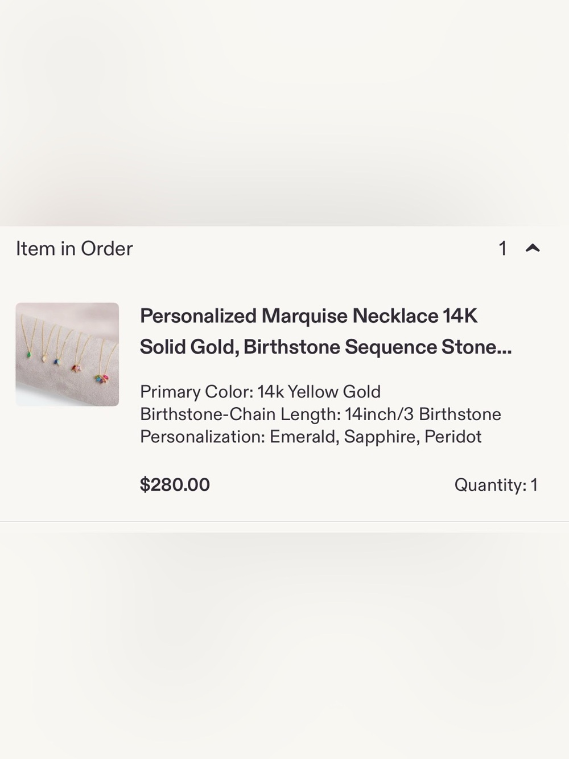The image size is (569, 759).
Task: Click the 14inch/3 Birthstone value
Action: pos(423,414)
